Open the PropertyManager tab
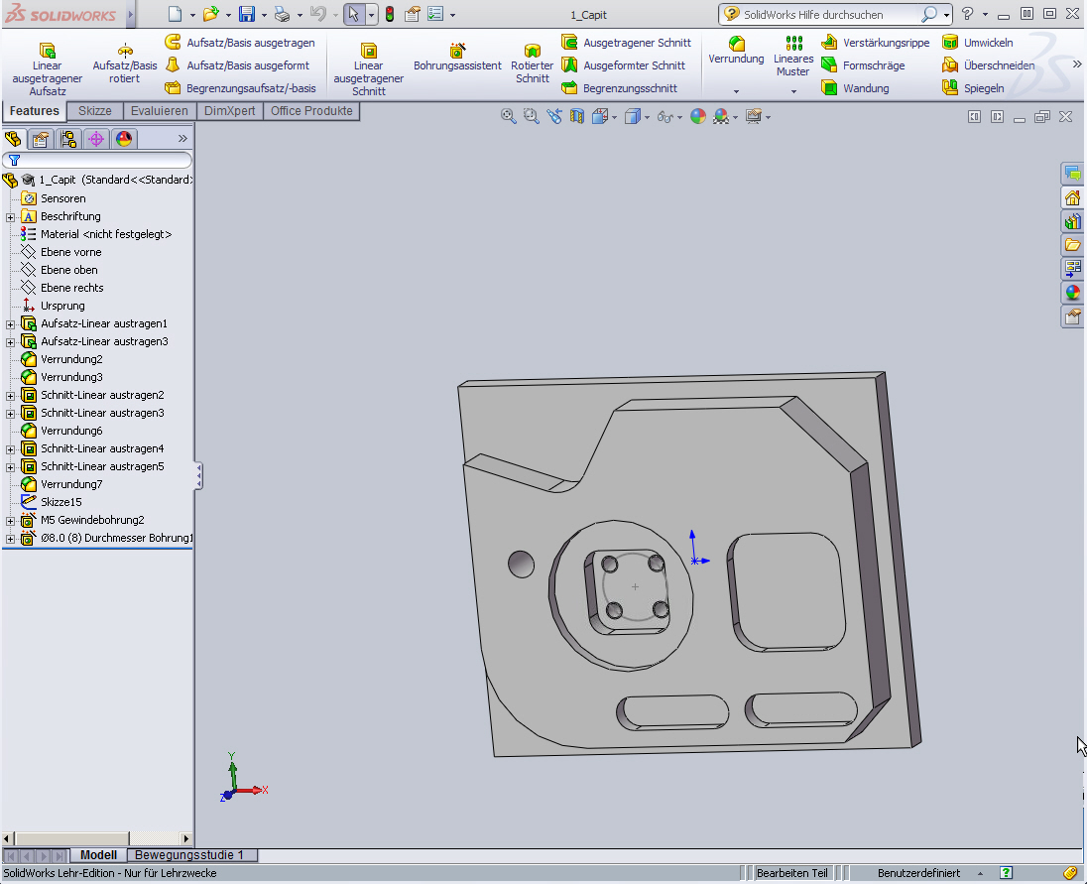Screen dimensions: 1087x884 tap(41, 139)
